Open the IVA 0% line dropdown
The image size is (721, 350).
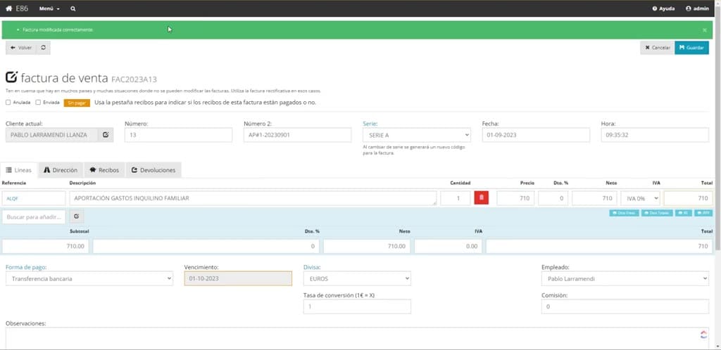pos(641,198)
